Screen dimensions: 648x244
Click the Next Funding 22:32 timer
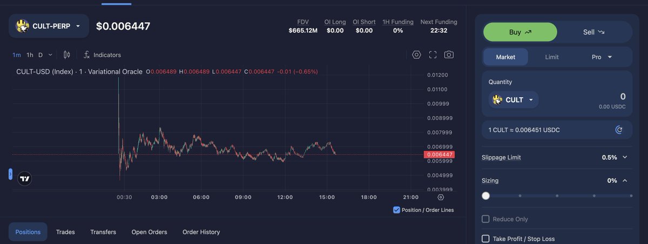click(x=439, y=31)
